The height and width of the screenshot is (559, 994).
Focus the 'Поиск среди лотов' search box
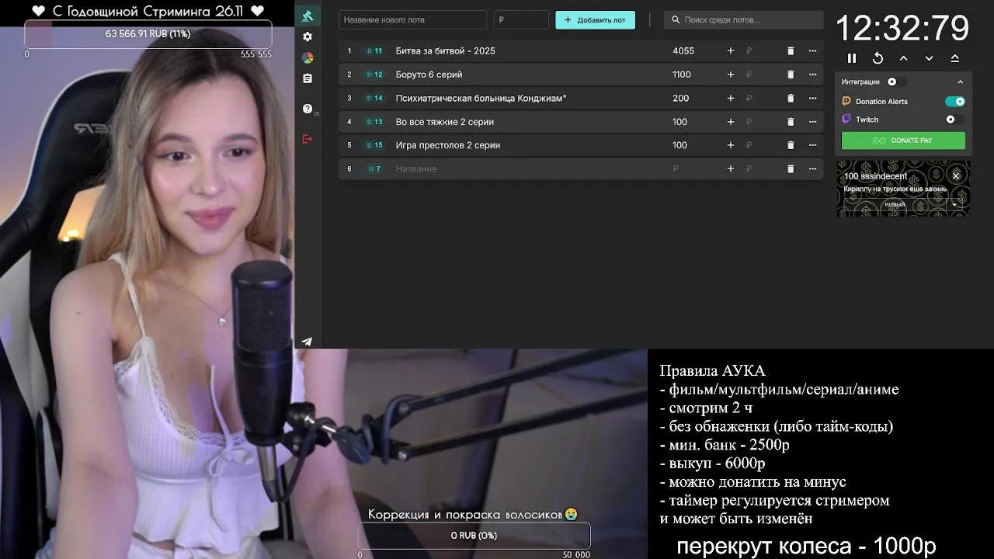pos(743,20)
